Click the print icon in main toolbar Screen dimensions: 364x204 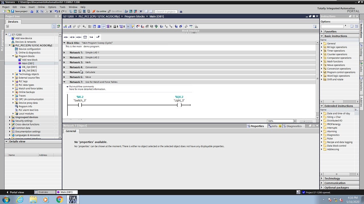point(32,11)
